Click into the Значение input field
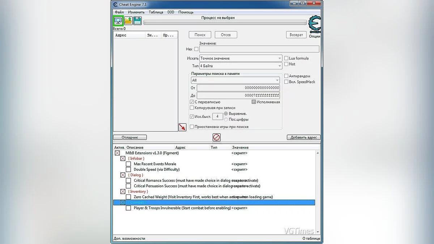The image size is (434, 244). coord(259,49)
